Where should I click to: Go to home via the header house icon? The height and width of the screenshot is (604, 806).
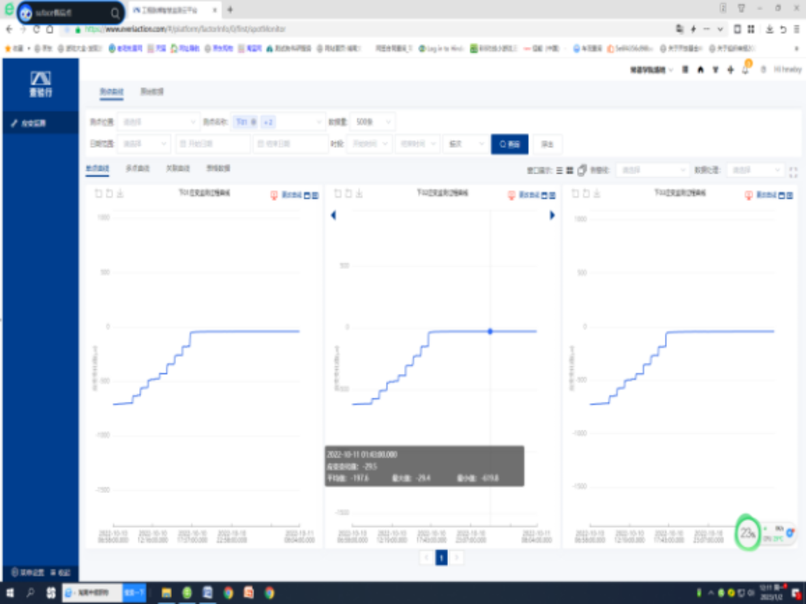[700, 69]
